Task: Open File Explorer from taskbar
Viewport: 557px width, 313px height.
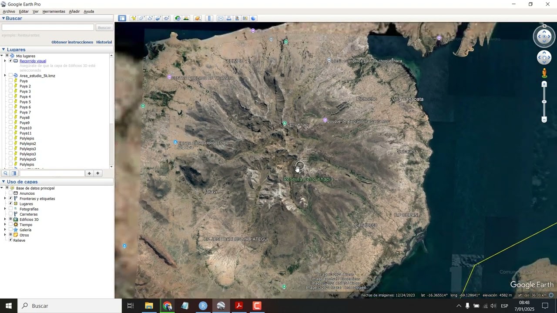Action: pos(149,306)
